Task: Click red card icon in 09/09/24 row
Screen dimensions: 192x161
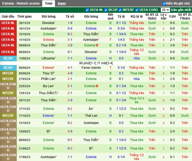Action: point(97,45)
